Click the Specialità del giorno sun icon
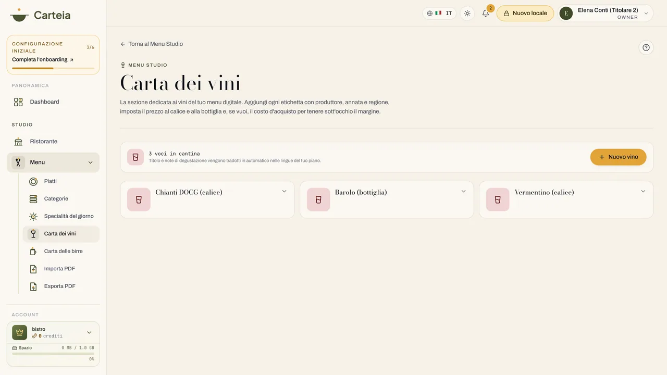The width and height of the screenshot is (667, 375). 33,216
